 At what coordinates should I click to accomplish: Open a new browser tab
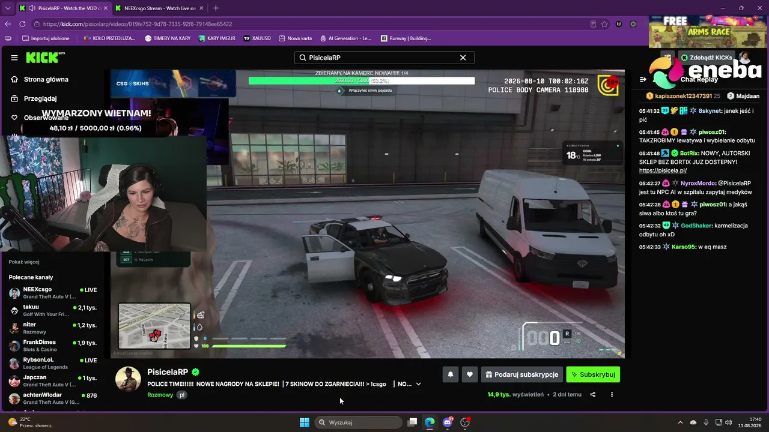(216, 8)
